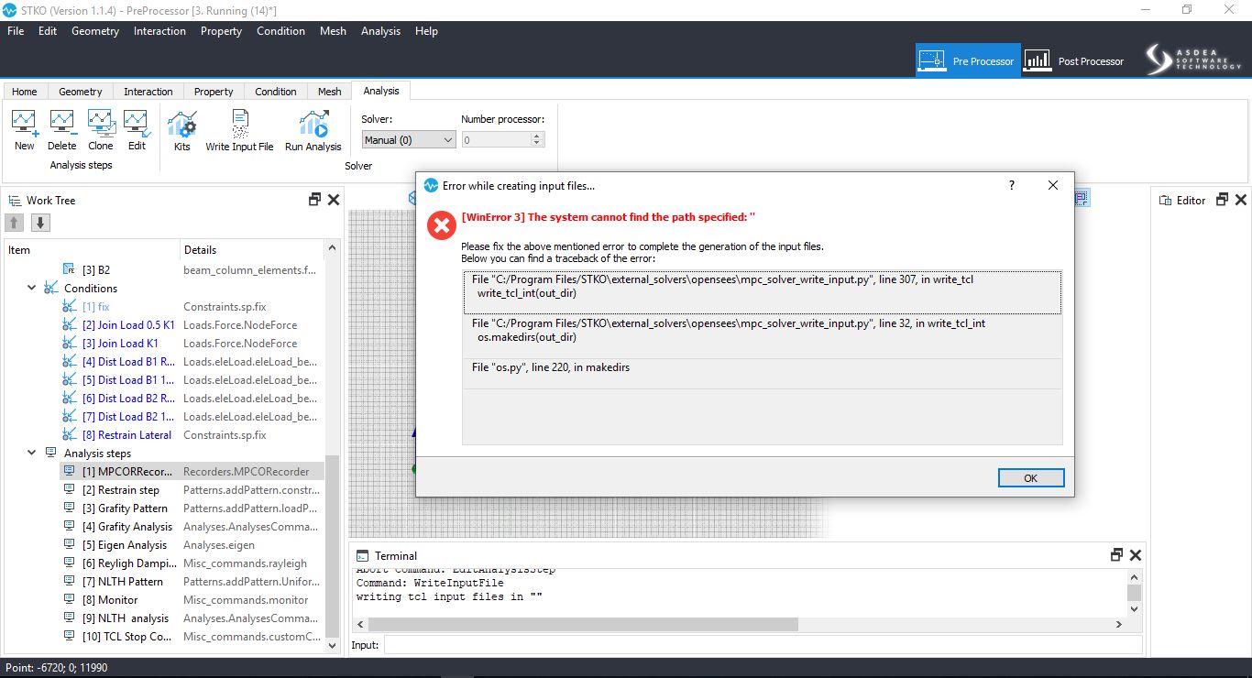1252x678 pixels.
Task: Open the File menu
Action: point(16,30)
